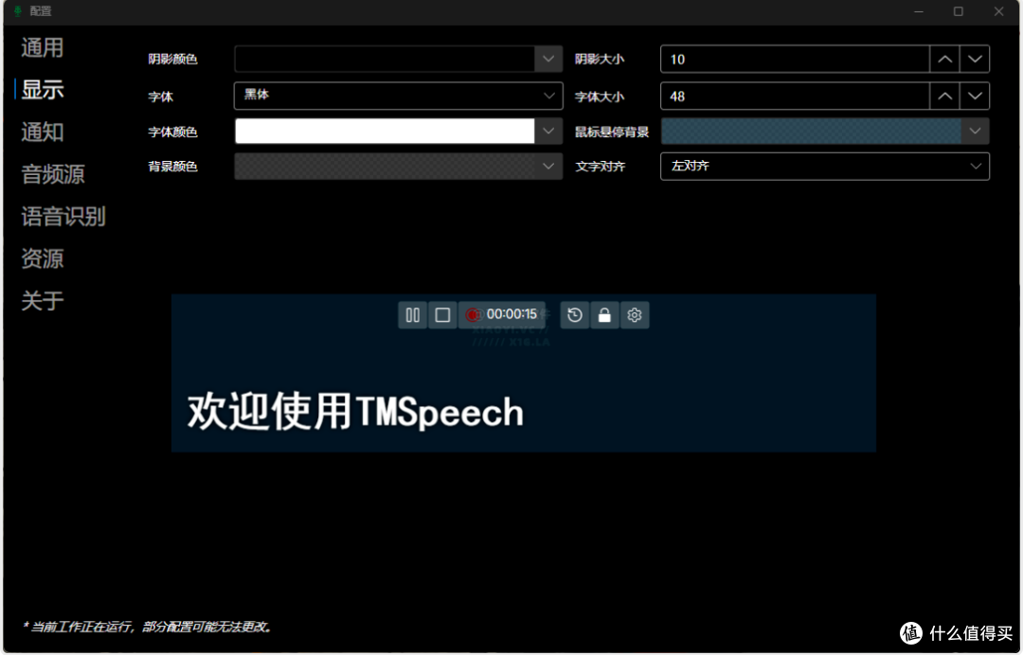Click the white 字体颜色 swatch
This screenshot has width=1023, height=655.
click(x=385, y=132)
